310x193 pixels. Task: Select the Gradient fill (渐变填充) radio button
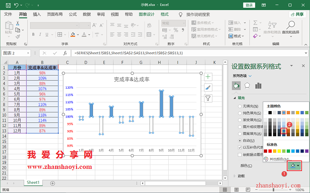tap(240, 120)
